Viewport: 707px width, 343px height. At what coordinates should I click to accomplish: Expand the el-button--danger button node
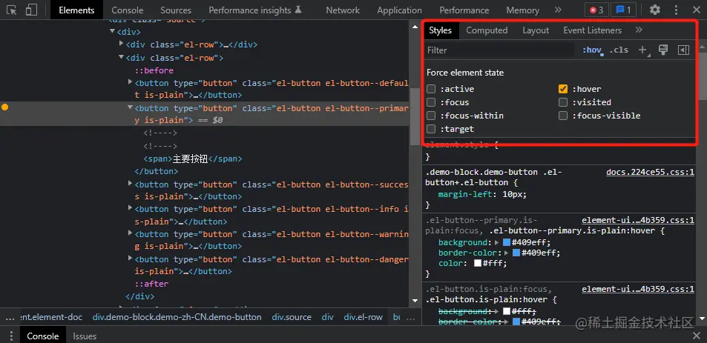[131, 259]
